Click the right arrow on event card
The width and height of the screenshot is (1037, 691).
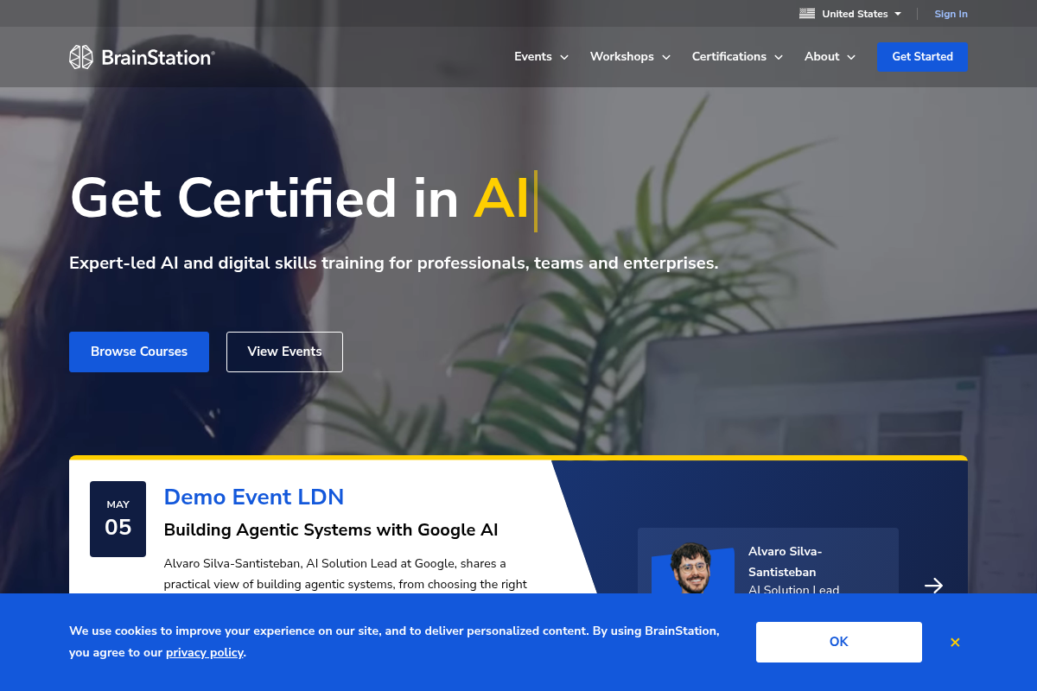tap(933, 586)
